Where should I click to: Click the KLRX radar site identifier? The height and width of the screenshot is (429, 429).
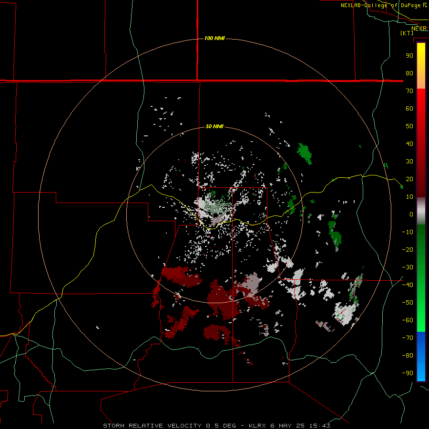[258, 426]
